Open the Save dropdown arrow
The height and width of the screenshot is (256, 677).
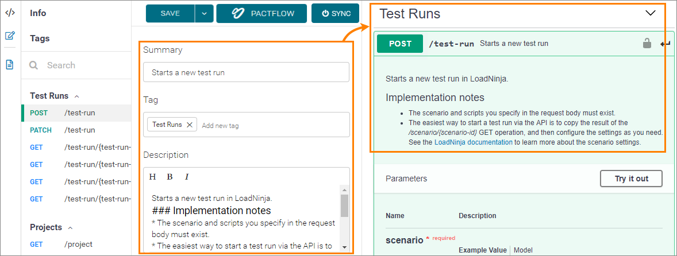[204, 13]
